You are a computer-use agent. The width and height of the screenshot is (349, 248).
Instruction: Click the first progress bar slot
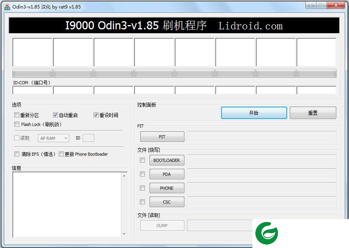(x=32, y=73)
